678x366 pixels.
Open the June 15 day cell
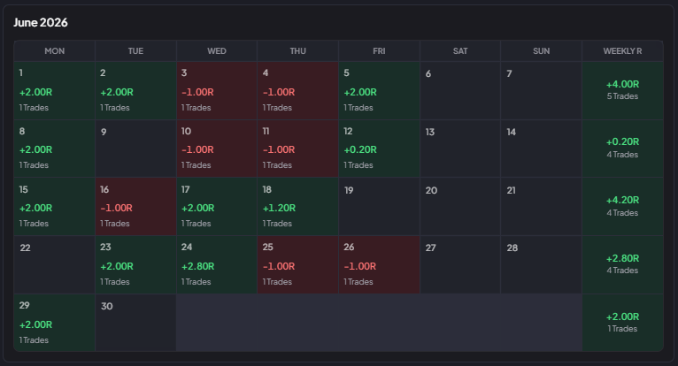pyautogui.click(x=55, y=207)
